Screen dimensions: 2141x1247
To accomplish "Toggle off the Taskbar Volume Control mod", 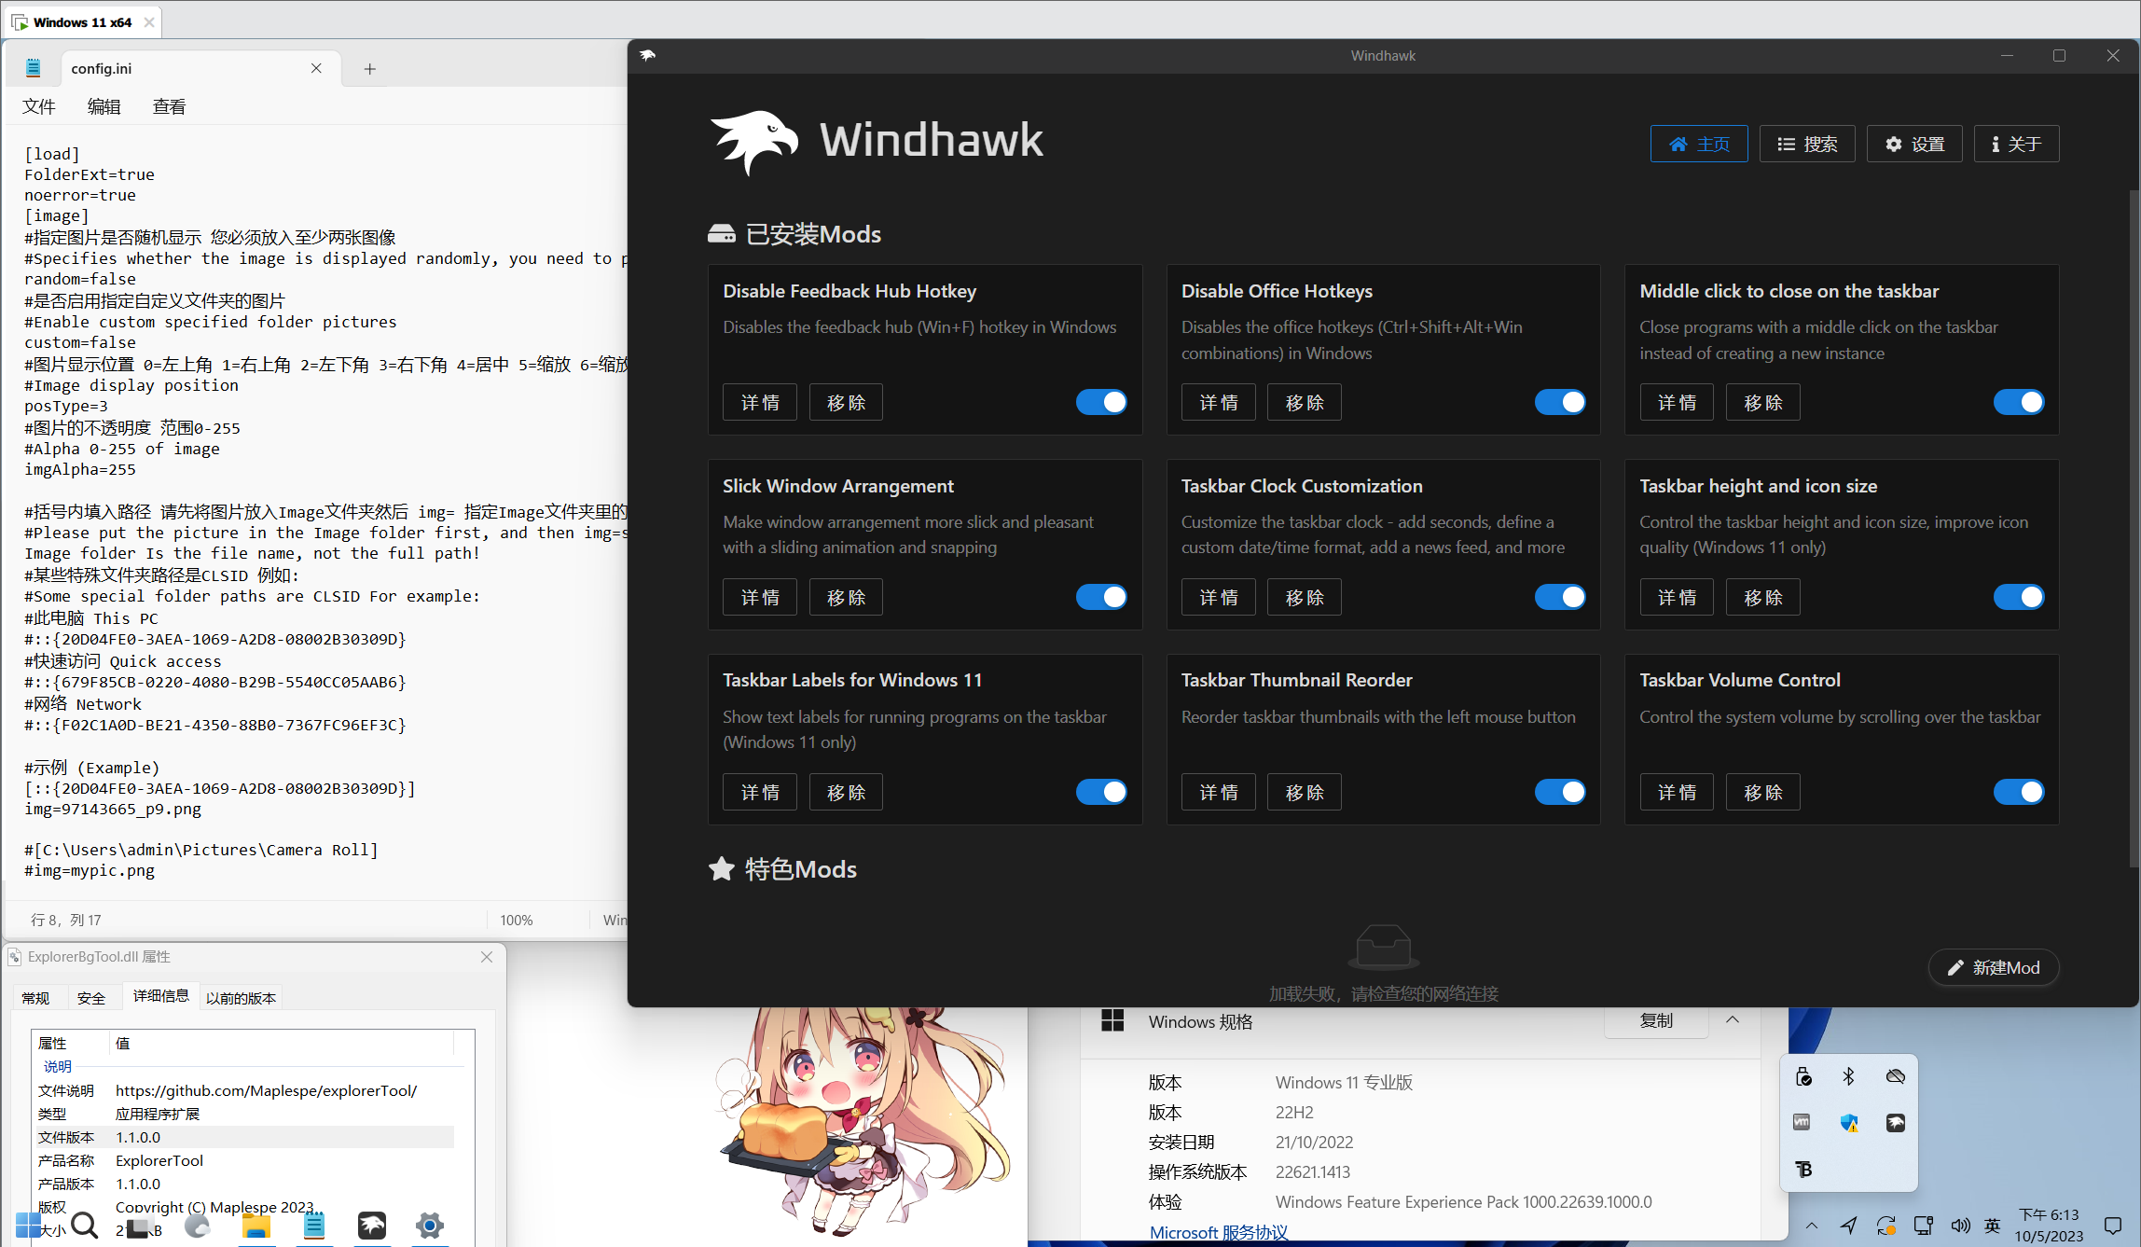I will (2019, 792).
